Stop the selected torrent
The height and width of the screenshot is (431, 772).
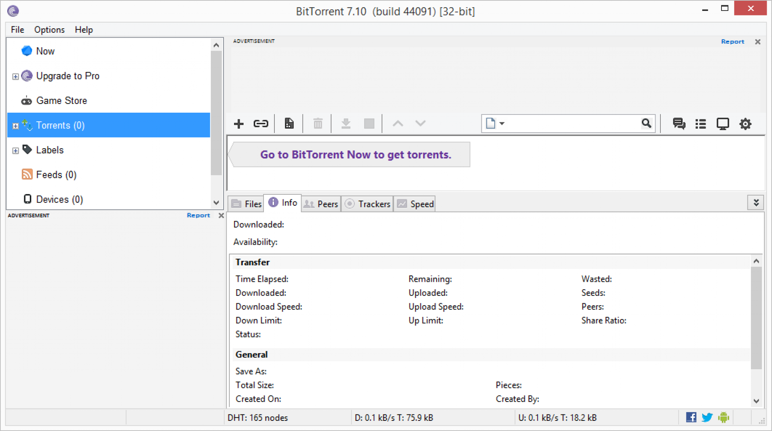[x=369, y=123]
